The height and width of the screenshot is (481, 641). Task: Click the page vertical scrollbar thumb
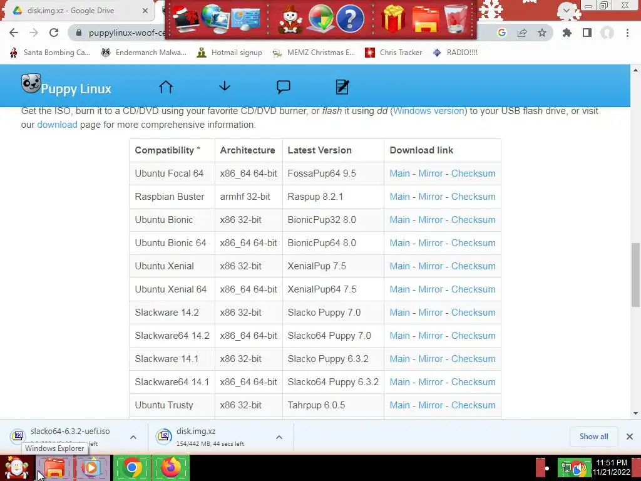635,275
